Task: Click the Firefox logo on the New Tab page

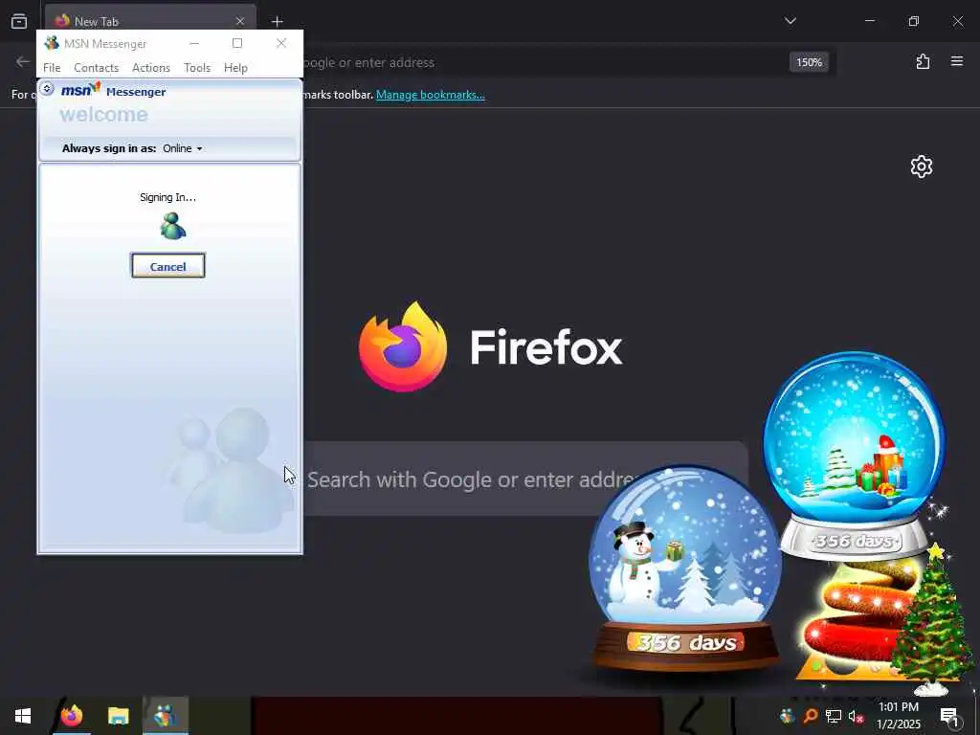Action: [403, 346]
